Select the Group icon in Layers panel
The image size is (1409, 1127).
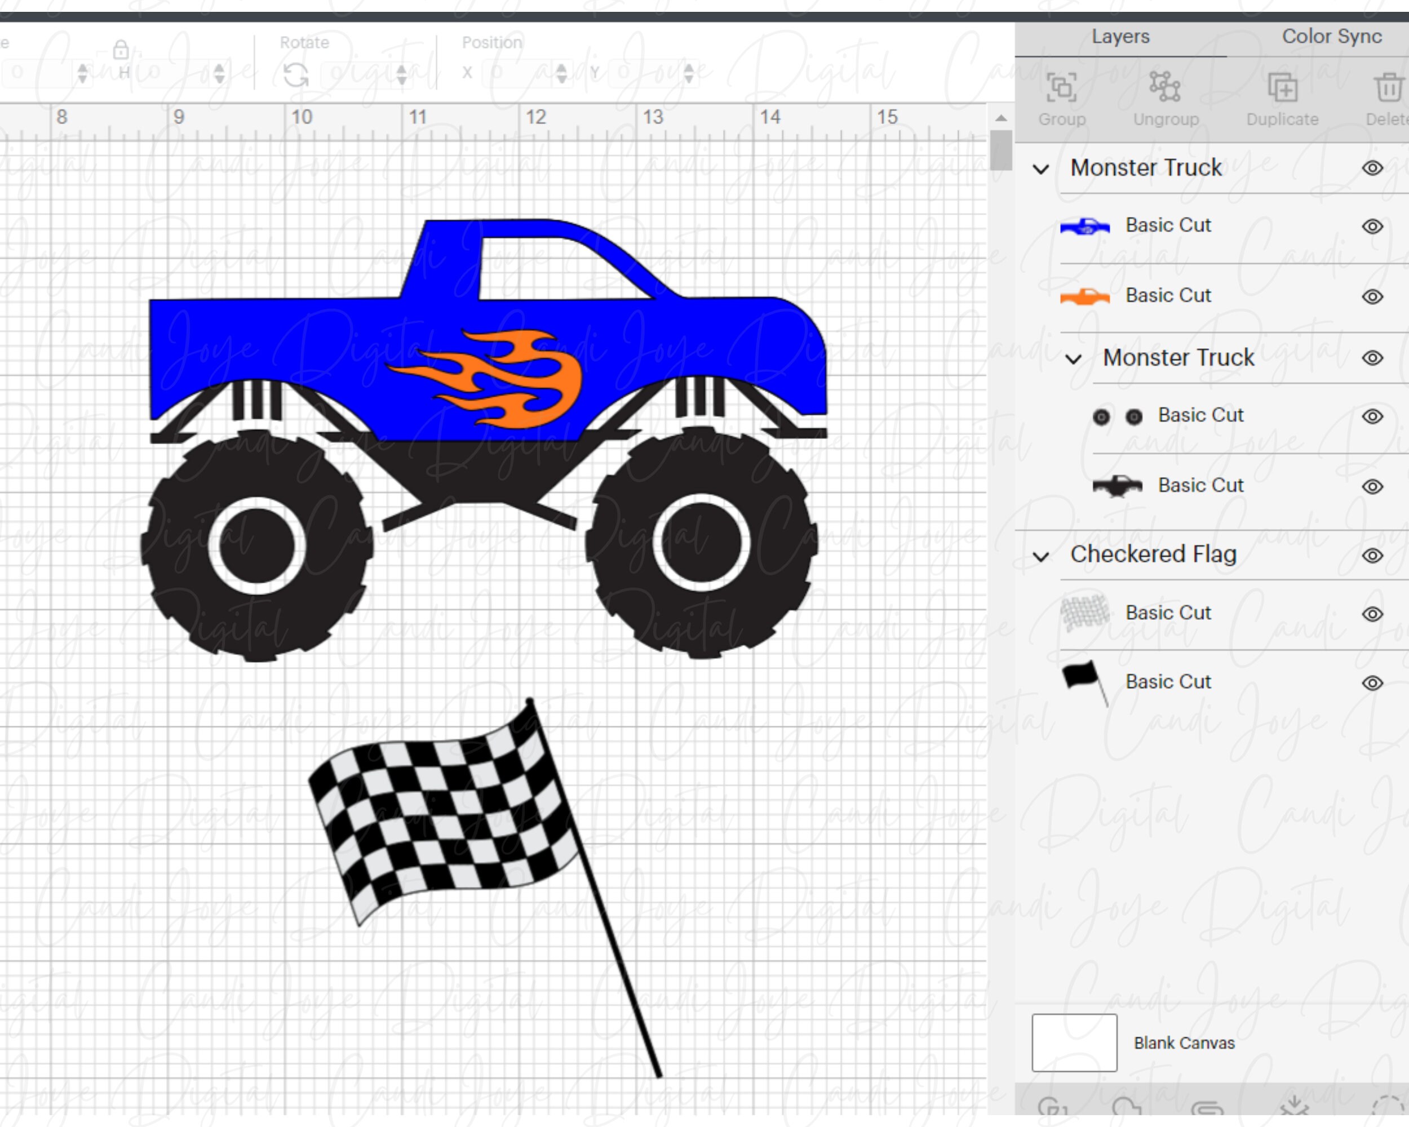tap(1062, 88)
